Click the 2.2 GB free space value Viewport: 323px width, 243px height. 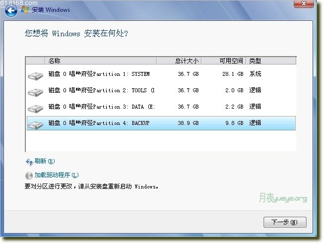(x=234, y=107)
